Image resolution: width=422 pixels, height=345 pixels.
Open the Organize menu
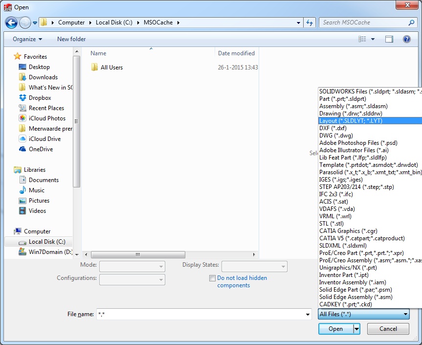[x=27, y=39]
